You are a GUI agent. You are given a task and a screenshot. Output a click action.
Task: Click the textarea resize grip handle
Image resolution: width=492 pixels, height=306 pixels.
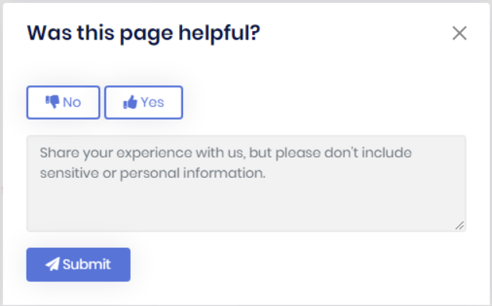click(459, 225)
